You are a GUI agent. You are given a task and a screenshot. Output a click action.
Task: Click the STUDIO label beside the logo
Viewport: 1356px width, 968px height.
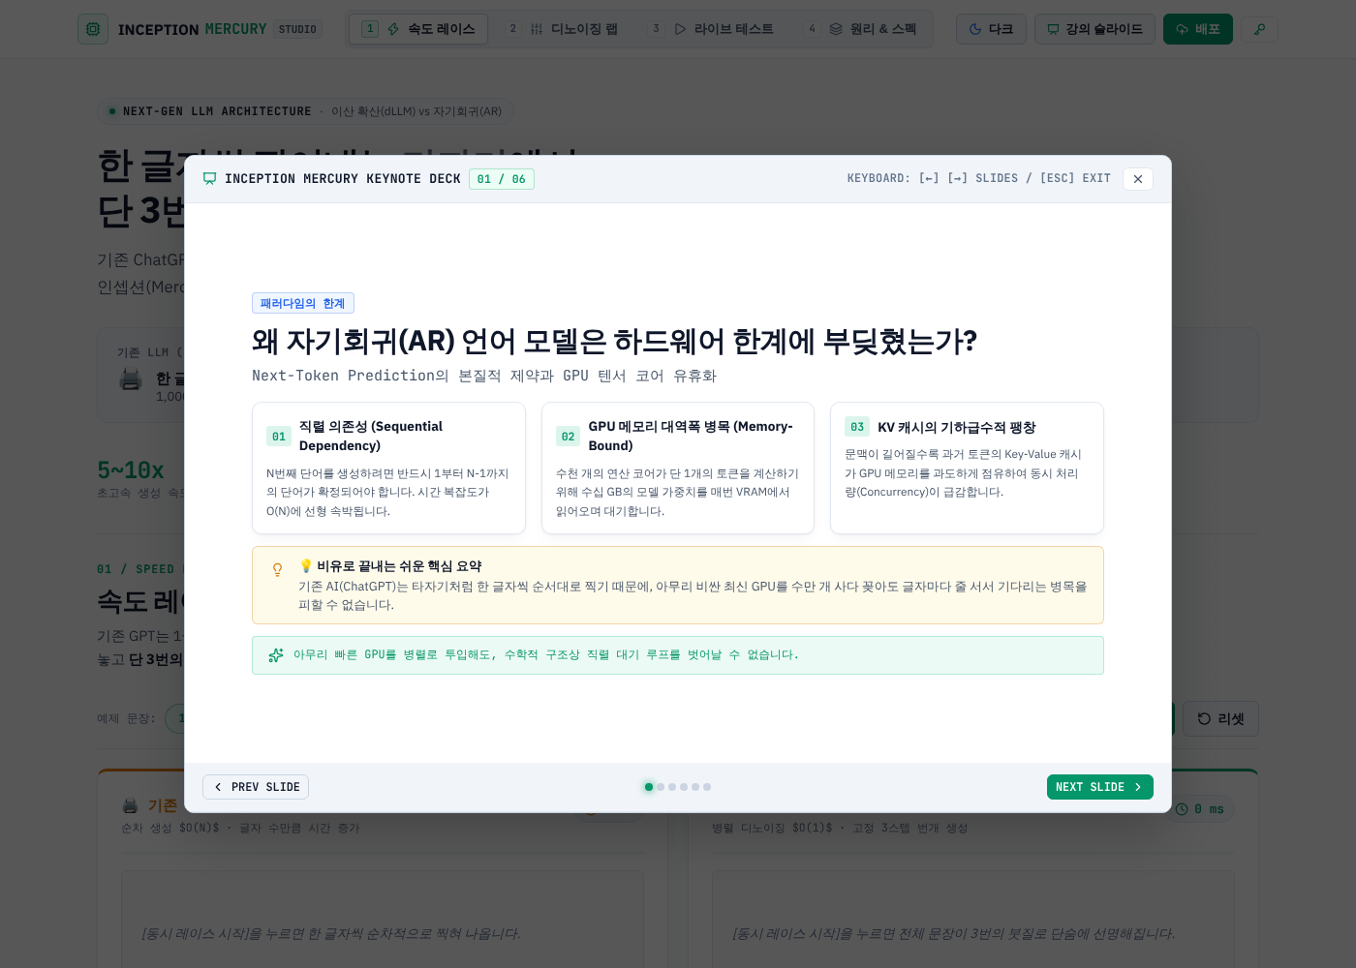coord(297,29)
